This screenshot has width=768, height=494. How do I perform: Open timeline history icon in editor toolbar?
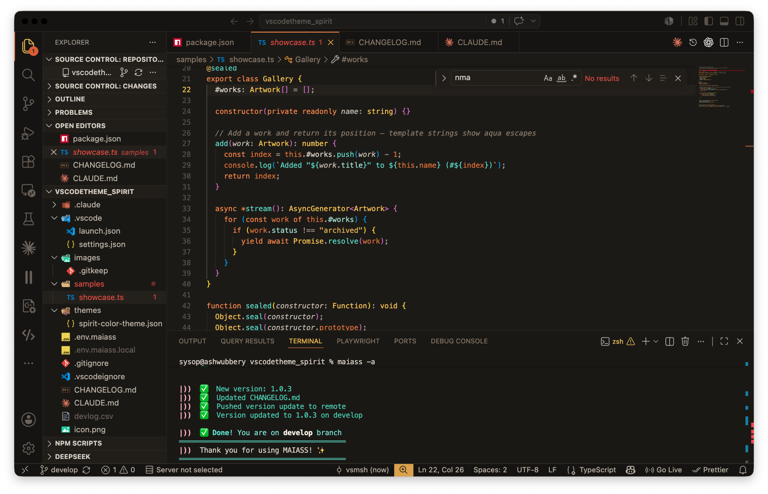click(x=693, y=43)
